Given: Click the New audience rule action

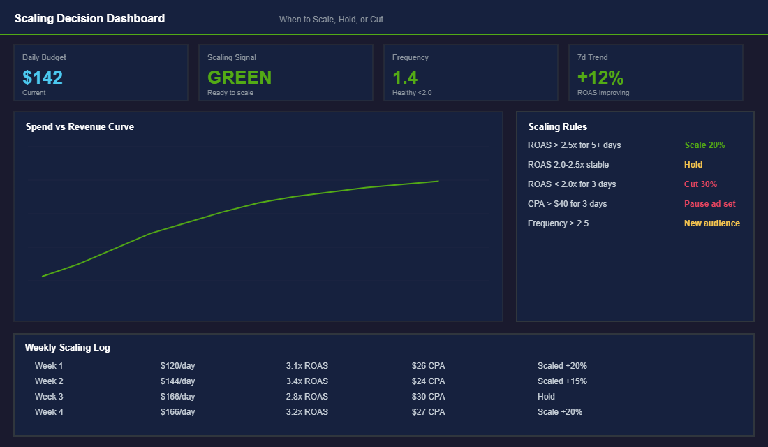Looking at the screenshot, I should click(711, 223).
